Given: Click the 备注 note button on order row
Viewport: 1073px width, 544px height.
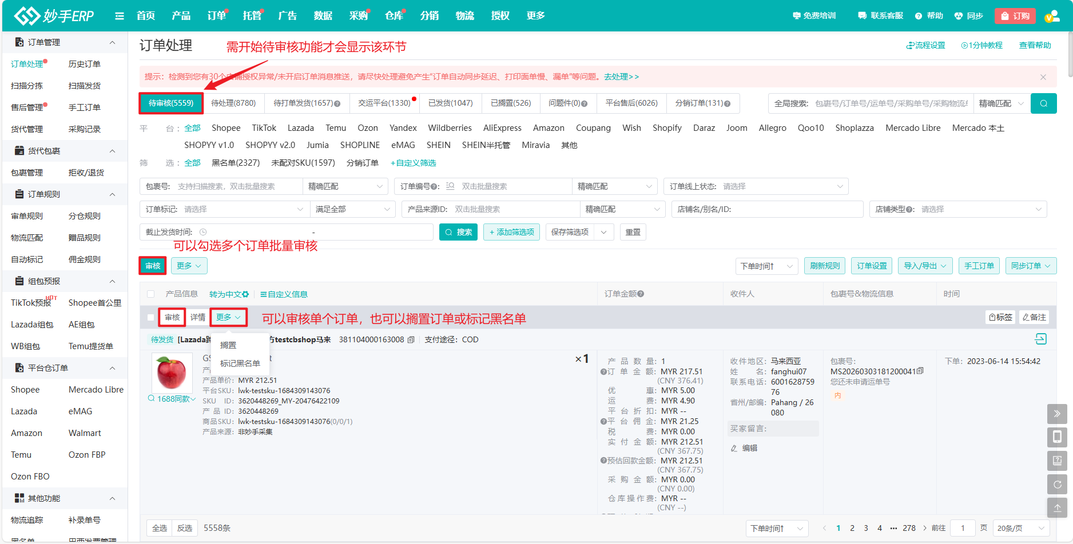Looking at the screenshot, I should coord(1034,317).
